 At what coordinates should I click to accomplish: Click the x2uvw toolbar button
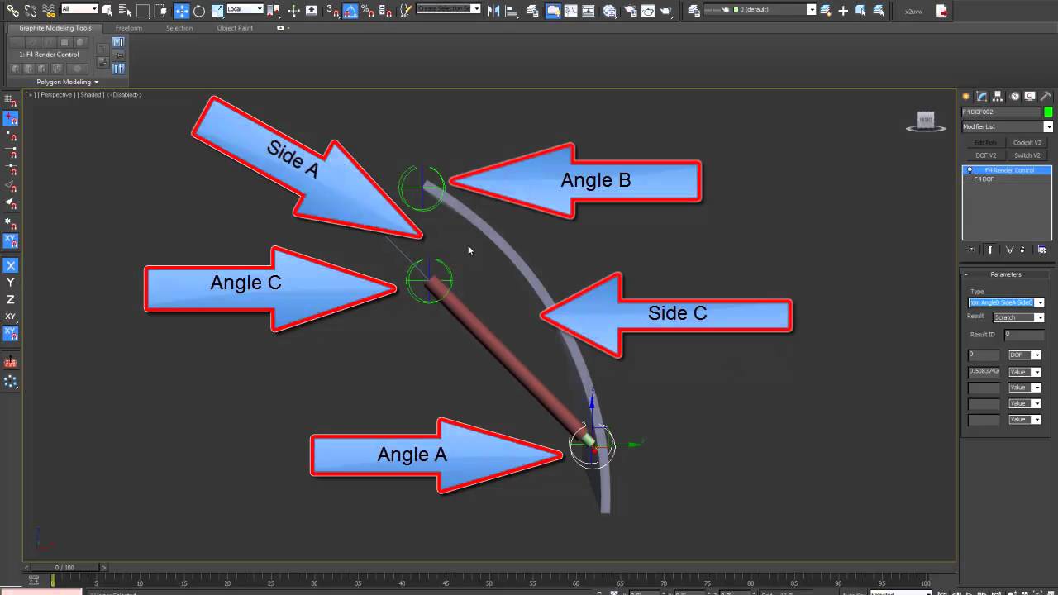pos(913,12)
